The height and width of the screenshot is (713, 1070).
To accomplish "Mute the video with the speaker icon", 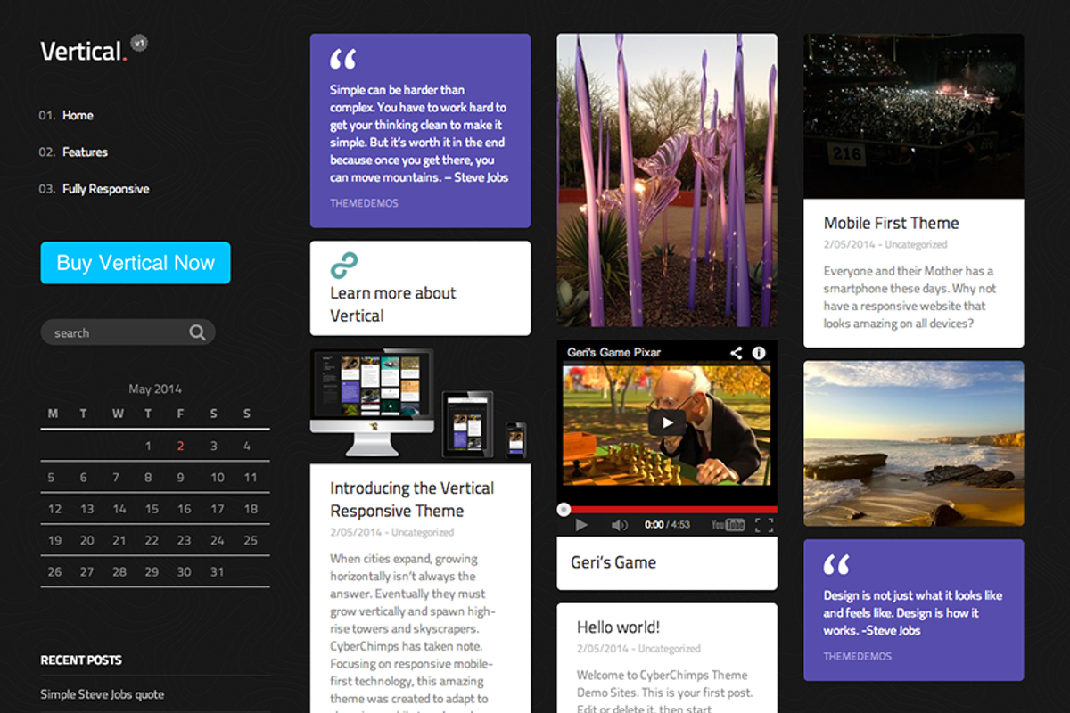I will (619, 525).
